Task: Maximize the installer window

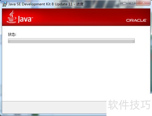Action: tap(132, 3)
